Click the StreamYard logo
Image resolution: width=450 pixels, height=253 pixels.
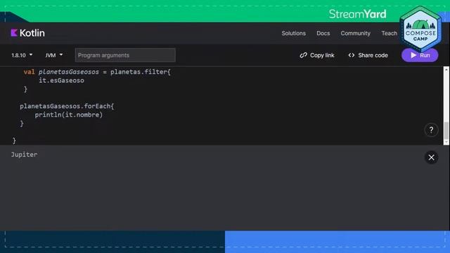pos(358,14)
